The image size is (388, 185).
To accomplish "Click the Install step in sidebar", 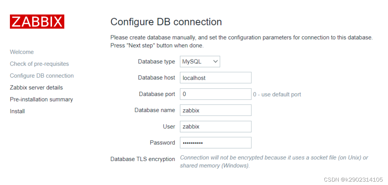I will 17,111.
